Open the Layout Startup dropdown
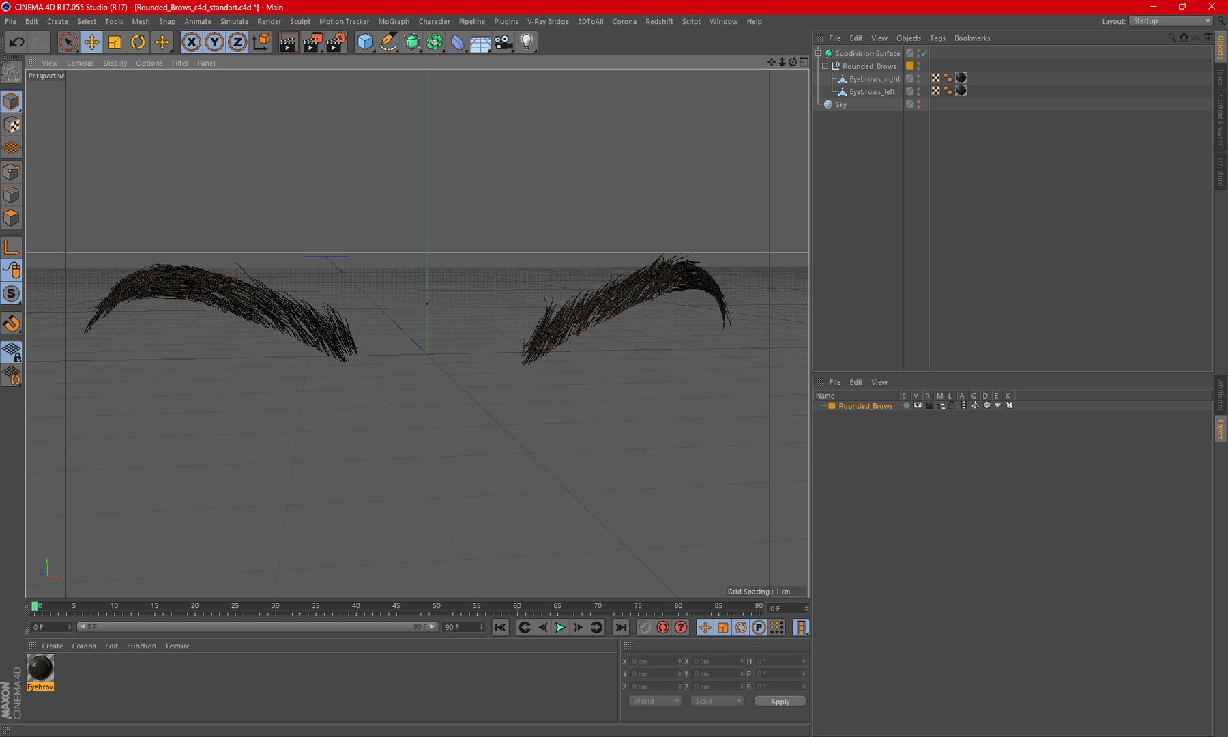The width and height of the screenshot is (1228, 737). [1171, 21]
